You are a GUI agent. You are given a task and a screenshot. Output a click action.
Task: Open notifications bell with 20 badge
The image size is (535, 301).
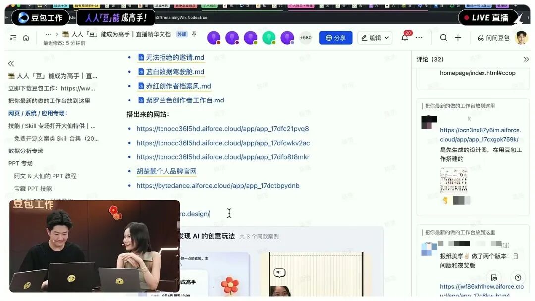pyautogui.click(x=405, y=37)
